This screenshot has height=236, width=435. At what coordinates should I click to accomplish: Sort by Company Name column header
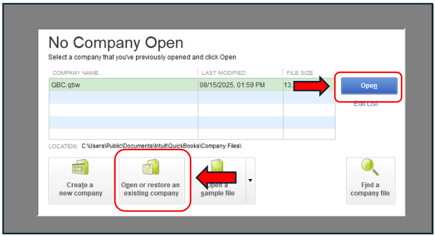[75, 73]
